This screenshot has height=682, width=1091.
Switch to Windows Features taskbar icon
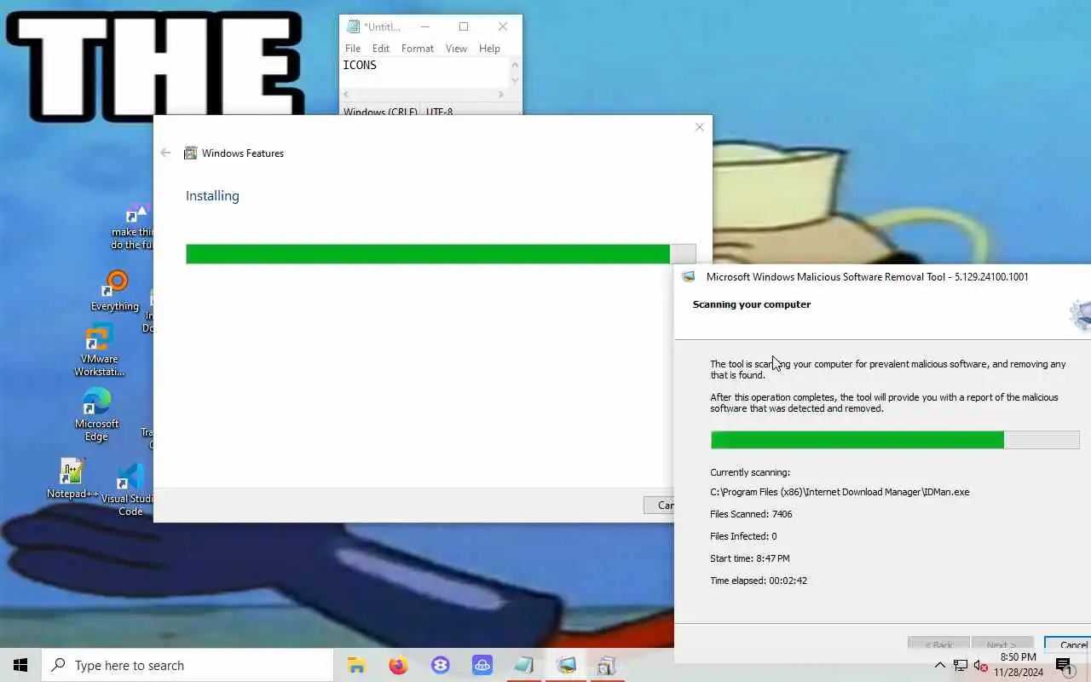click(607, 665)
